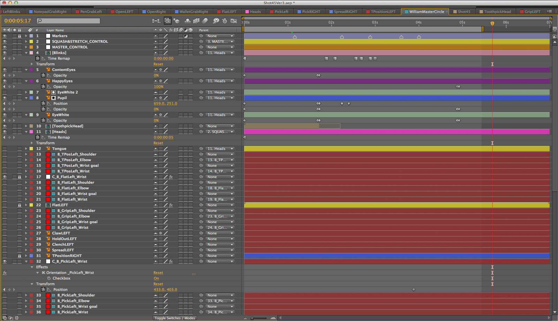
Task: Click the timeline zoom-out mountain icon
Action: point(246,318)
